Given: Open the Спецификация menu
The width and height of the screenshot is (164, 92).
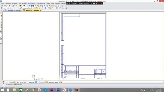Looking at the screenshot, I should click(41, 4).
